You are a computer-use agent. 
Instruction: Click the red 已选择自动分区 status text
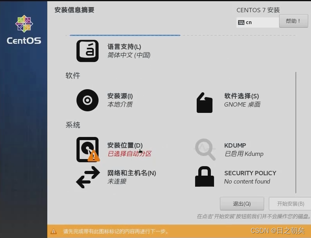[130, 154]
